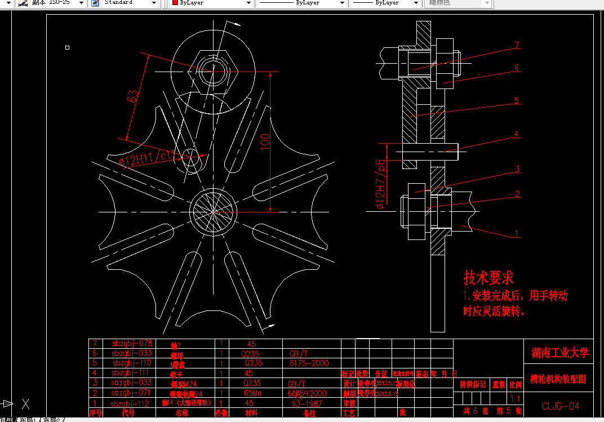Select the material 65Mn cell
This screenshot has height=422, width=604.
click(252, 393)
